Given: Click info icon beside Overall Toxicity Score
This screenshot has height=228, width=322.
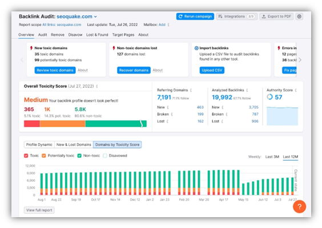Looking at the screenshot, I should pos(97,86).
